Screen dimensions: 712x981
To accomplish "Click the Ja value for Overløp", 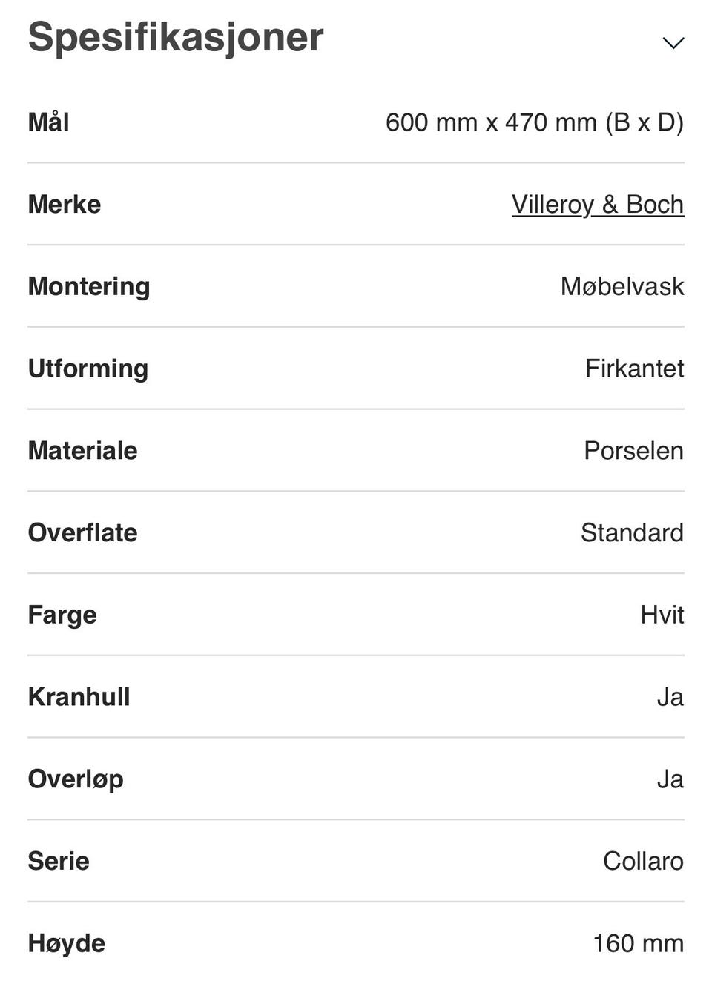I will click(x=670, y=779).
